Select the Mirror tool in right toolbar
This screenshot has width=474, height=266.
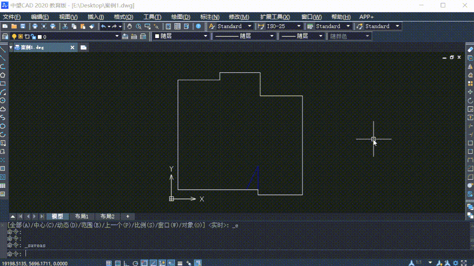(x=470, y=66)
